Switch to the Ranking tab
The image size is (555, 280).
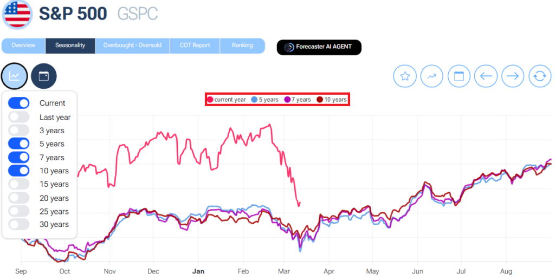tap(242, 45)
